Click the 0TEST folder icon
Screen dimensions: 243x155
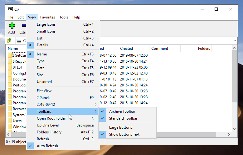(x=10, y=67)
